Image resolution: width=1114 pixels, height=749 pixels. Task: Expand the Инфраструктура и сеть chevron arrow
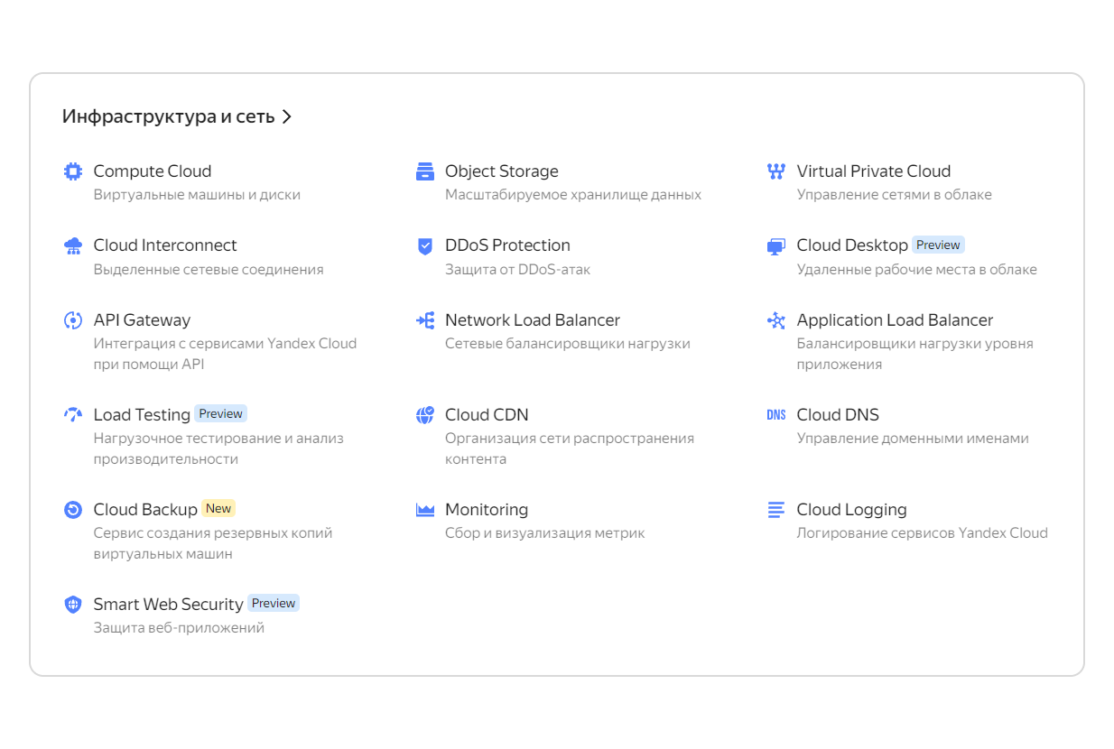[287, 116]
